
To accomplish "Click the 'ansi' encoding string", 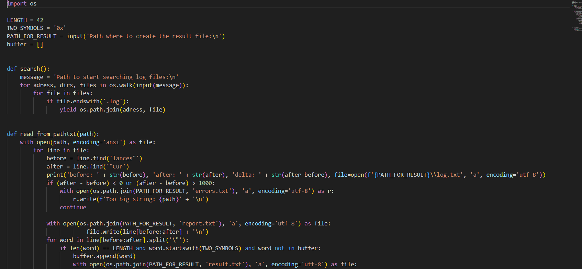I will [x=113, y=142].
